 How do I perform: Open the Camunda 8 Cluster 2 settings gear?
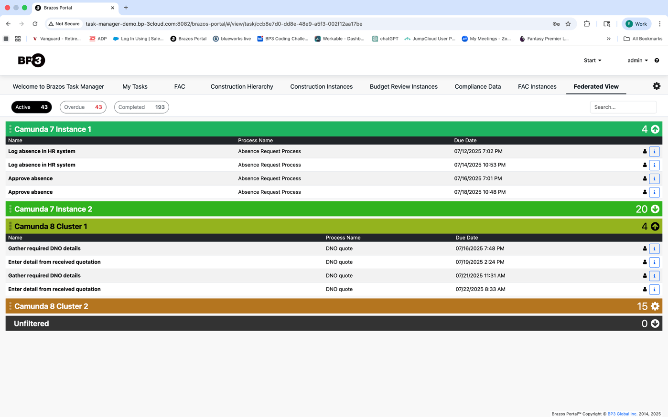(655, 306)
